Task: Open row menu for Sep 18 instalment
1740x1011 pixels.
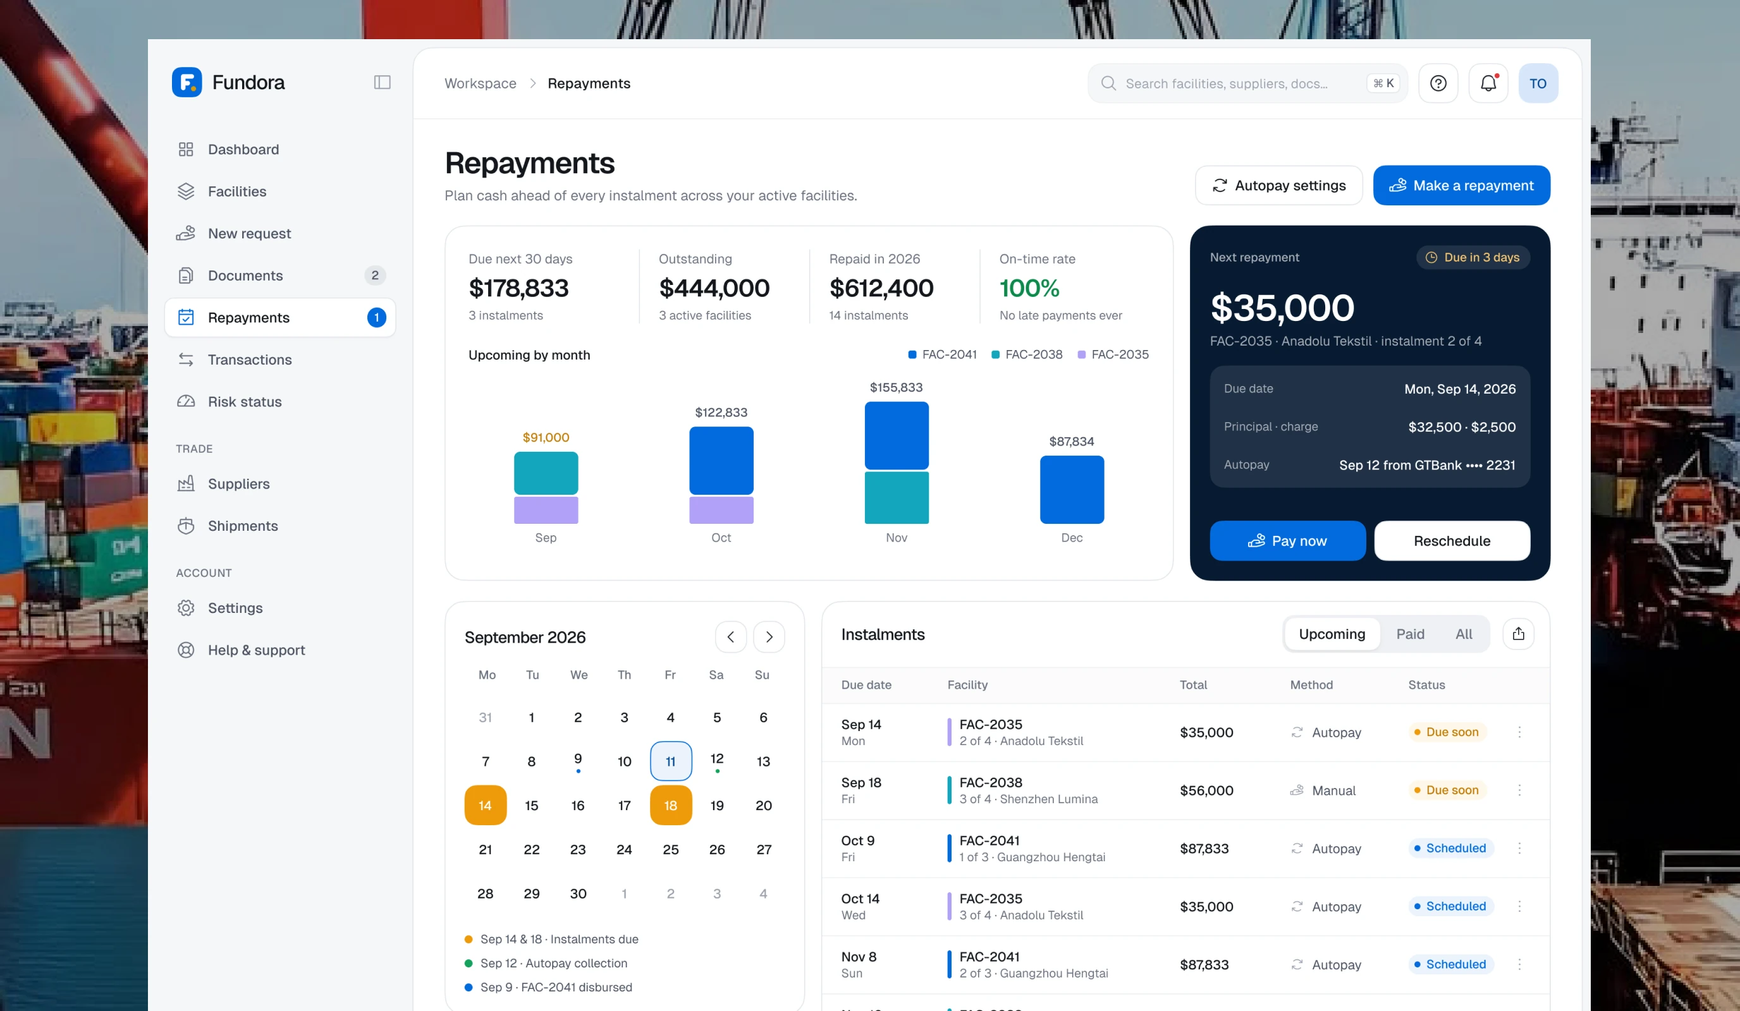Action: click(x=1519, y=789)
